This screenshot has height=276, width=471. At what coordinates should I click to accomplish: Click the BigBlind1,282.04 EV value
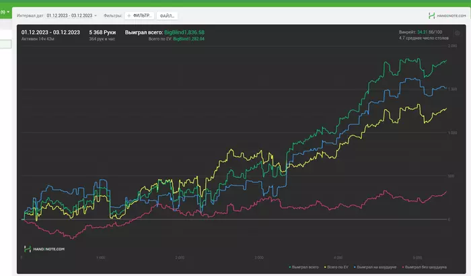click(x=188, y=39)
